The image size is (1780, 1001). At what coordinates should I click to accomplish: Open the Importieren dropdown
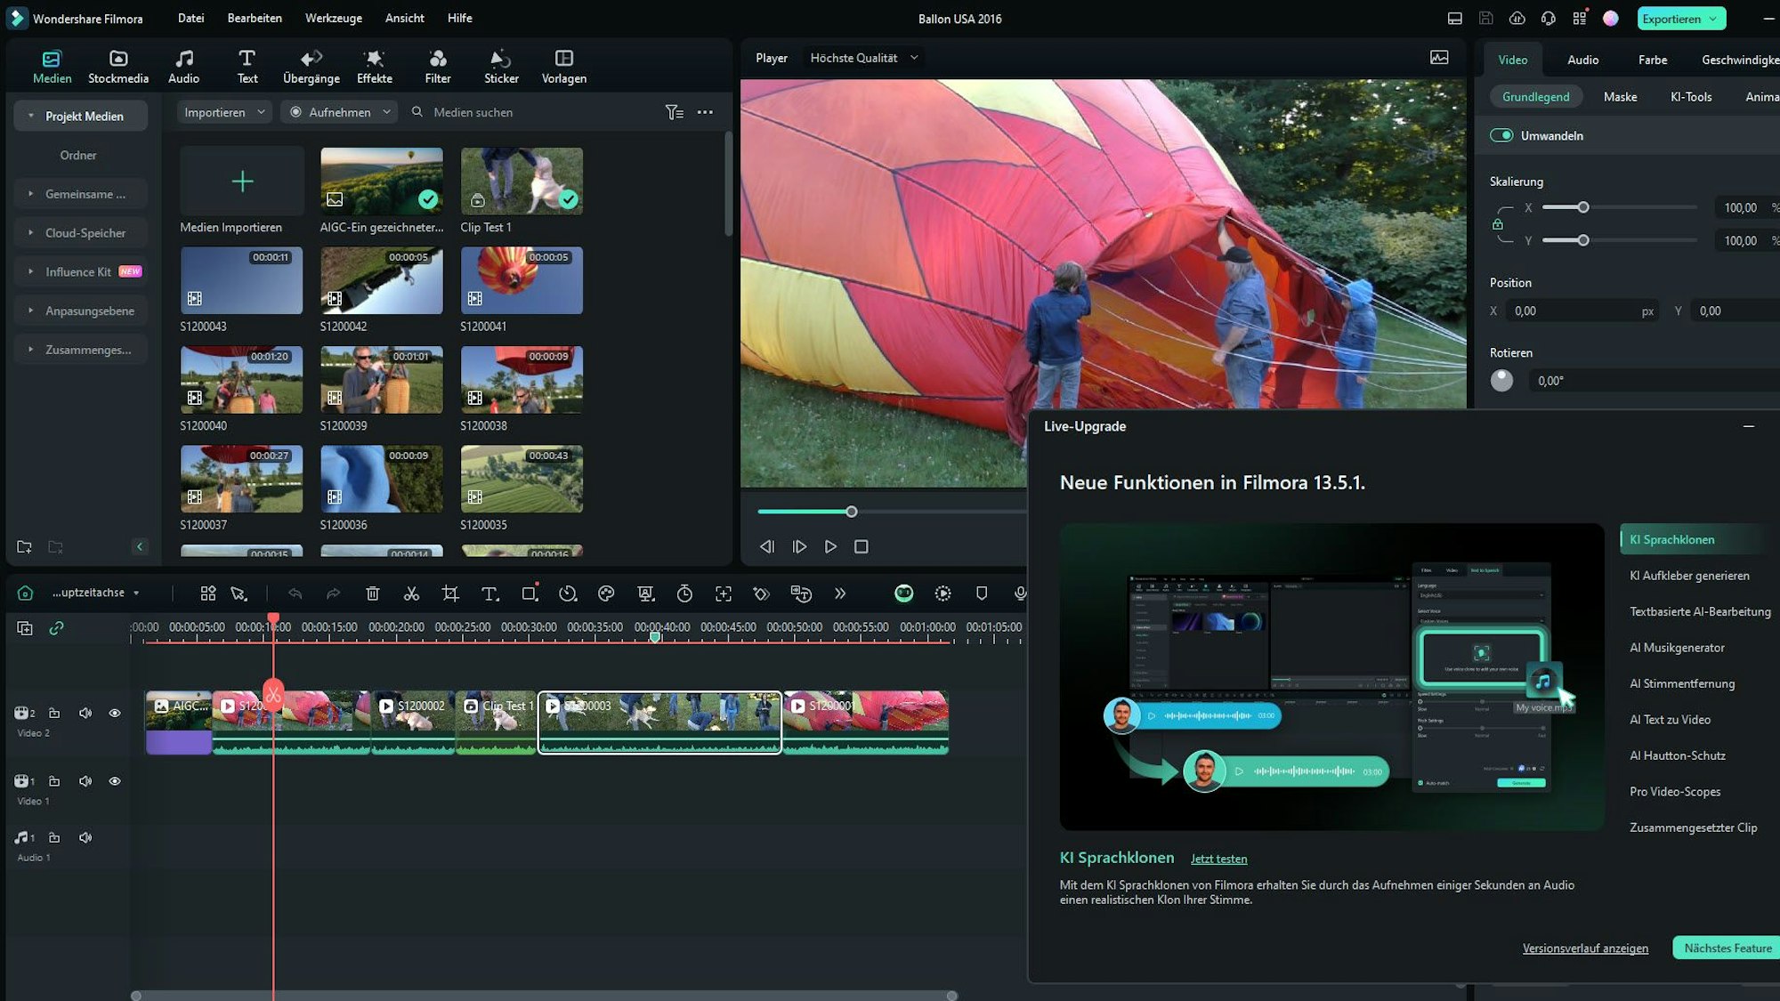click(x=222, y=112)
